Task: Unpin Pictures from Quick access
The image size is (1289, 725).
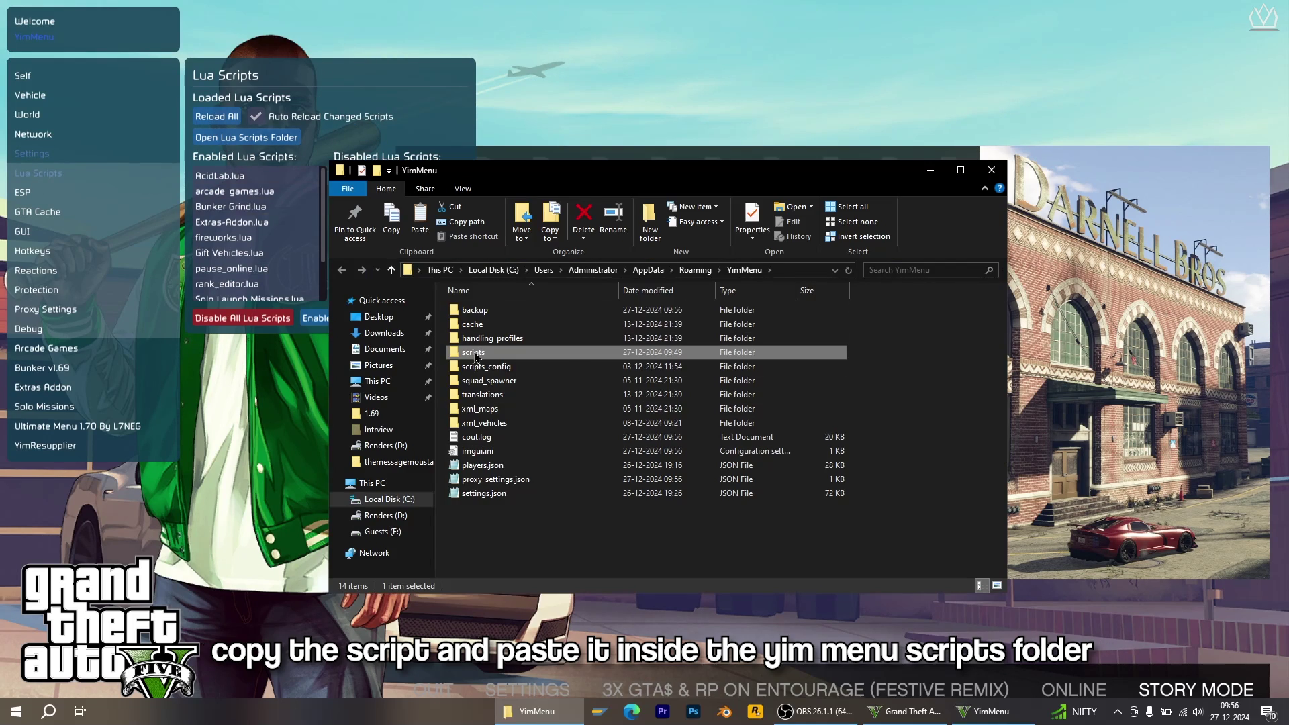Action: tap(428, 365)
